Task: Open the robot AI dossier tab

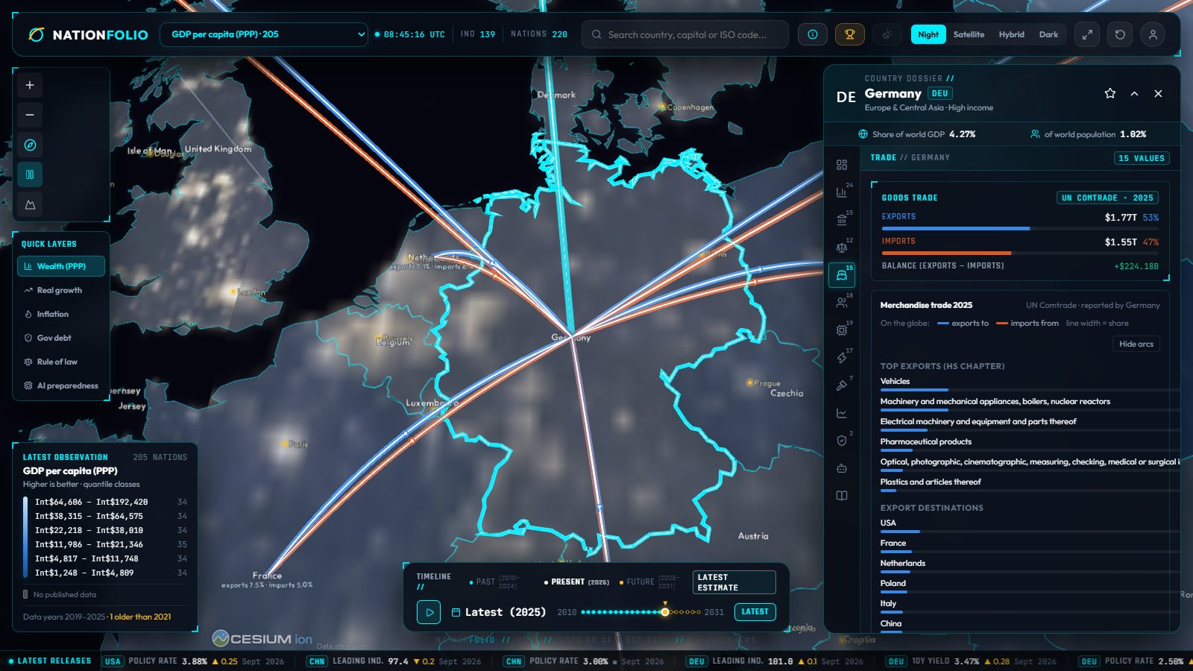Action: coord(842,468)
